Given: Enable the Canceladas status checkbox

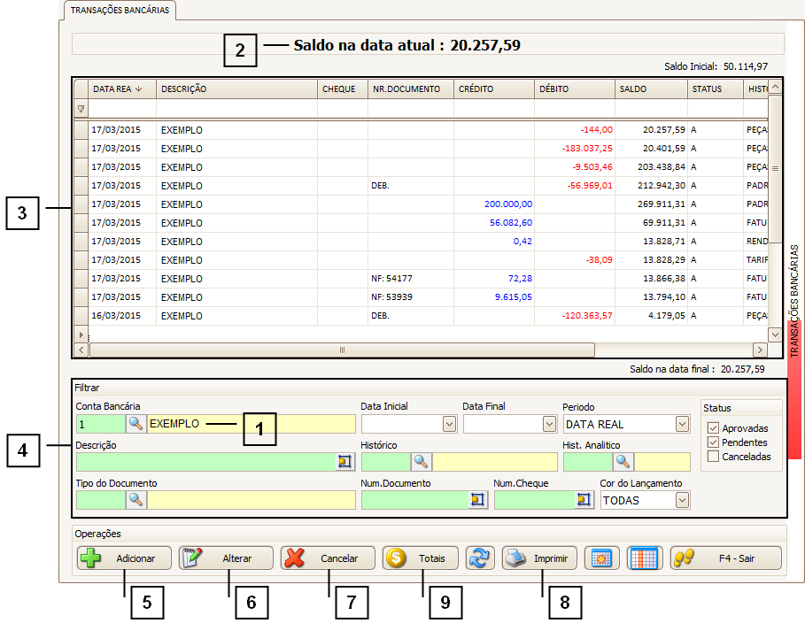Looking at the screenshot, I should pos(713,457).
